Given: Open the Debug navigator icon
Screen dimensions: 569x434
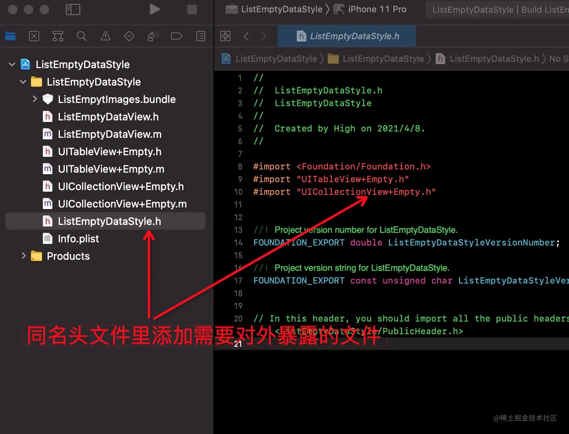Looking at the screenshot, I should (x=153, y=36).
